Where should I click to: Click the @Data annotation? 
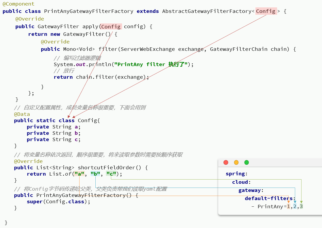[22, 114]
